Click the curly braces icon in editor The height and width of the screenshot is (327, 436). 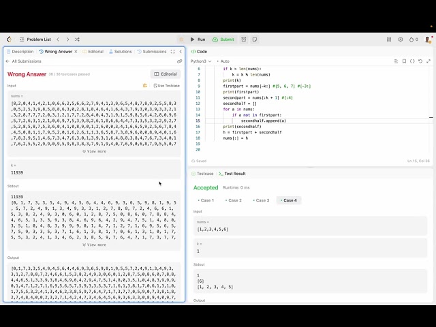click(412, 61)
